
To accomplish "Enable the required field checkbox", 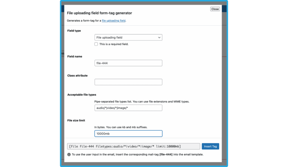I will pos(96,44).
